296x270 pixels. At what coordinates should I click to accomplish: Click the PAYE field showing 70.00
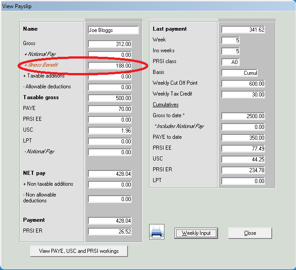pyautogui.click(x=109, y=109)
